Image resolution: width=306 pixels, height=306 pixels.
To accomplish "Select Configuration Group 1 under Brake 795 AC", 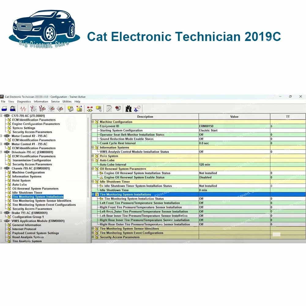I will pos(28,217).
